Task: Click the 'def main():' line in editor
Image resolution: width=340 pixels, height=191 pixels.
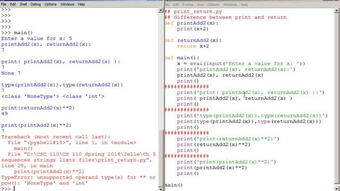Action: click(182, 58)
